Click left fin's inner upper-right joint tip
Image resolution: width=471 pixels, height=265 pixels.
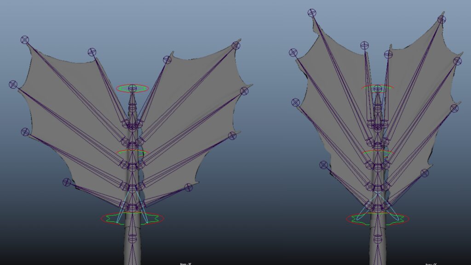167,60
